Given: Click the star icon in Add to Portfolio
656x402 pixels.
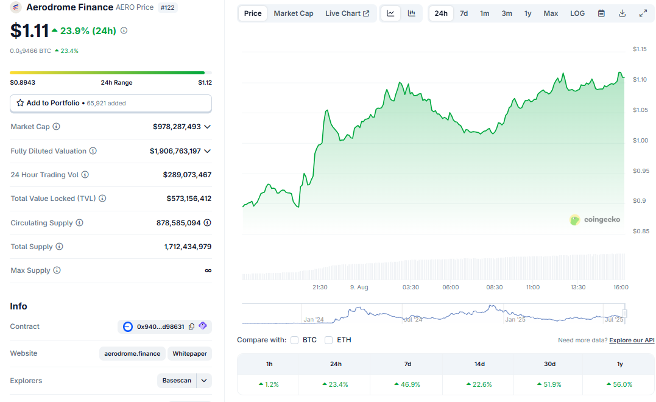Looking at the screenshot, I should point(20,103).
